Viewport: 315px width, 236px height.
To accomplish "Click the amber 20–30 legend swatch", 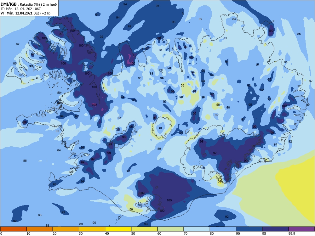I will click(66, 229).
